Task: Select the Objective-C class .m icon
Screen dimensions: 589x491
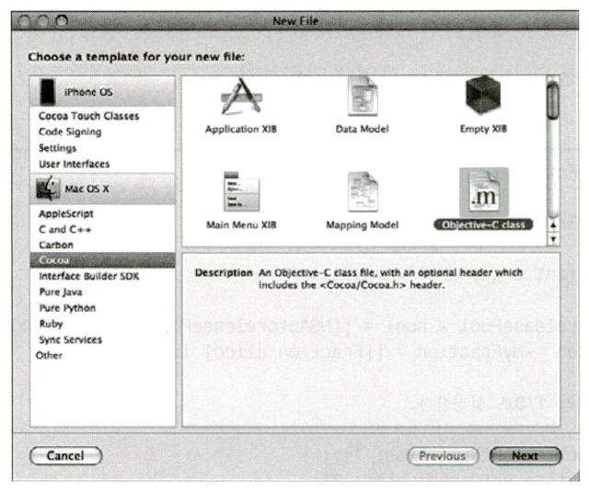Action: coord(484,192)
